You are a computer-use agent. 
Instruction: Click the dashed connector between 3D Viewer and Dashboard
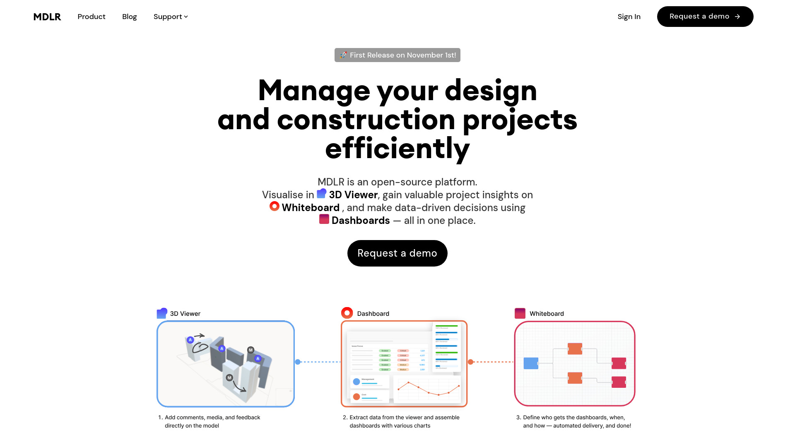coord(319,362)
